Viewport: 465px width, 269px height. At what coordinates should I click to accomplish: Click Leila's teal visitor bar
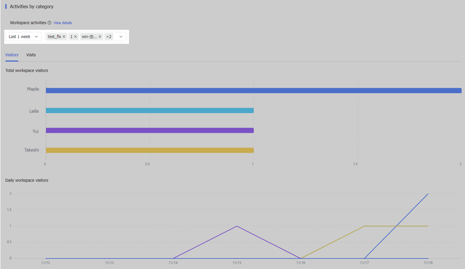coord(149,111)
